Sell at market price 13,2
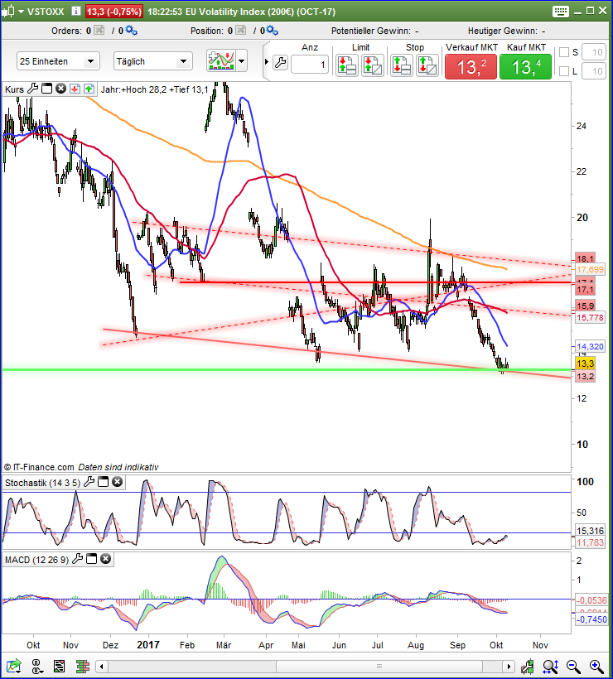 471,67
